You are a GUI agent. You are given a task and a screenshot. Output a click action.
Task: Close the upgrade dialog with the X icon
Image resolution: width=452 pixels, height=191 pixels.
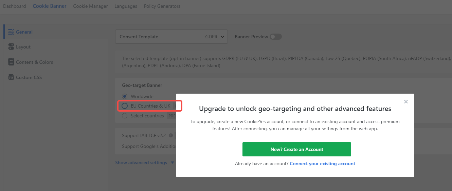click(x=406, y=101)
